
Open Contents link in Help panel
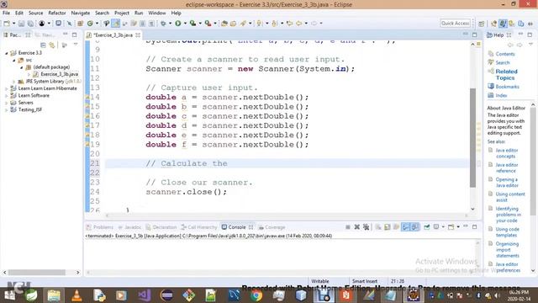504,54
